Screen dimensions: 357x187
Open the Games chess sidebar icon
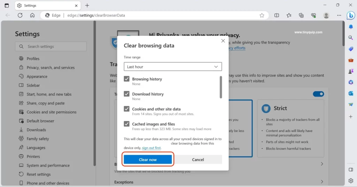[x=351, y=71]
